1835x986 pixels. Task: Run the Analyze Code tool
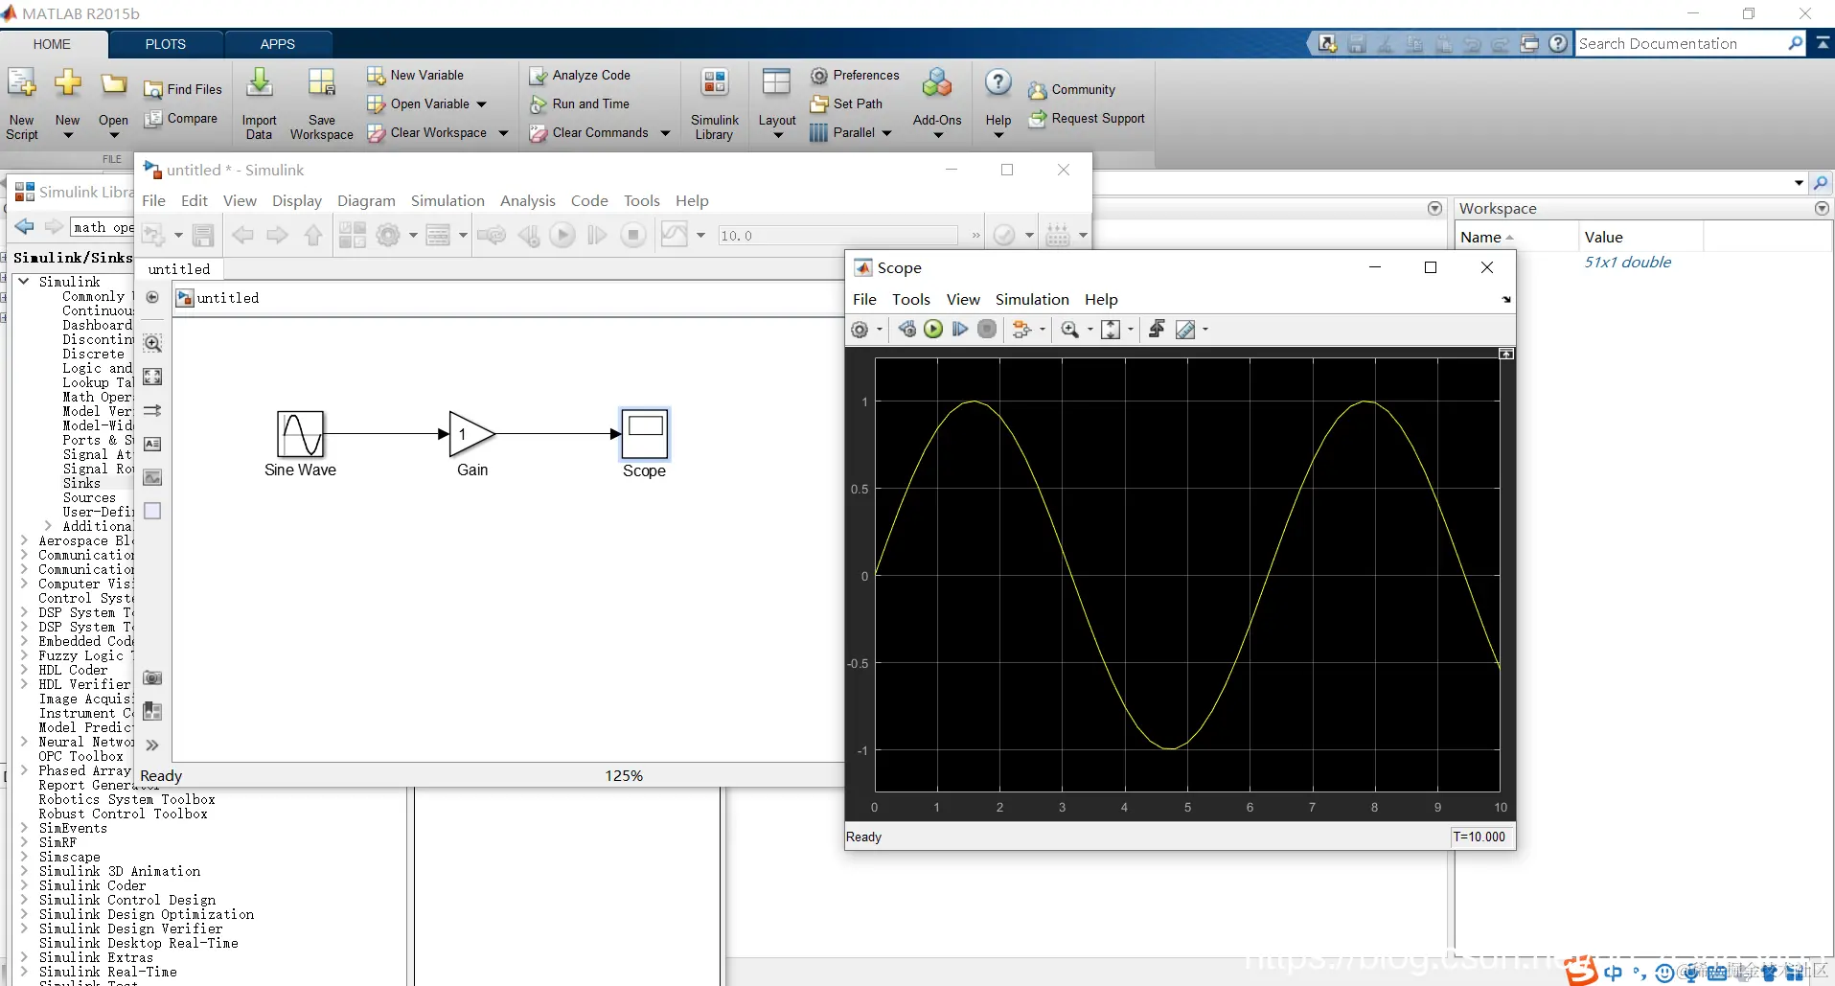580,76
